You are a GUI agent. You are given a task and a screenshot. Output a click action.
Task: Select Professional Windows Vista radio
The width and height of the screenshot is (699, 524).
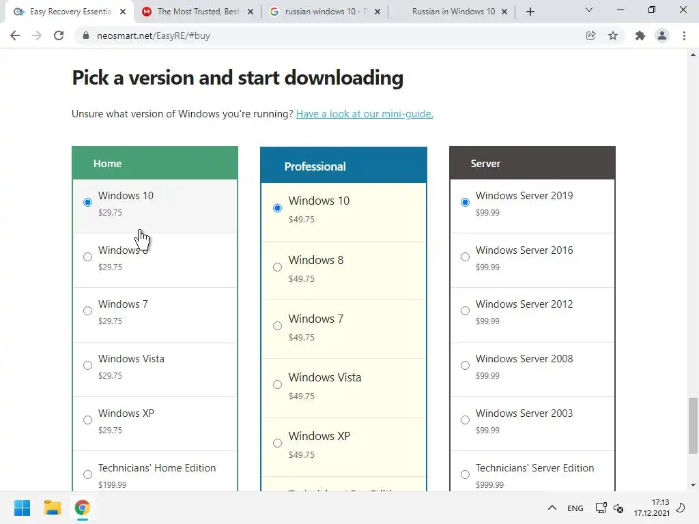277,385
